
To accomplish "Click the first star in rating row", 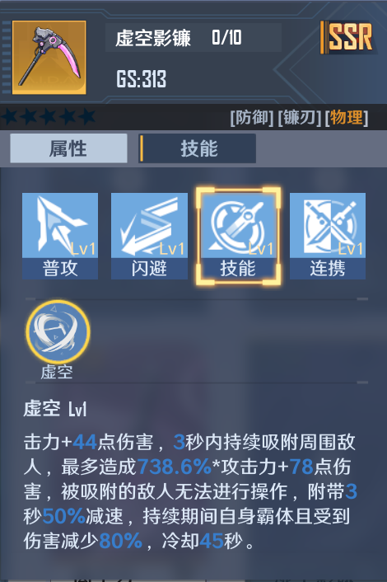I will pyautogui.click(x=10, y=116).
